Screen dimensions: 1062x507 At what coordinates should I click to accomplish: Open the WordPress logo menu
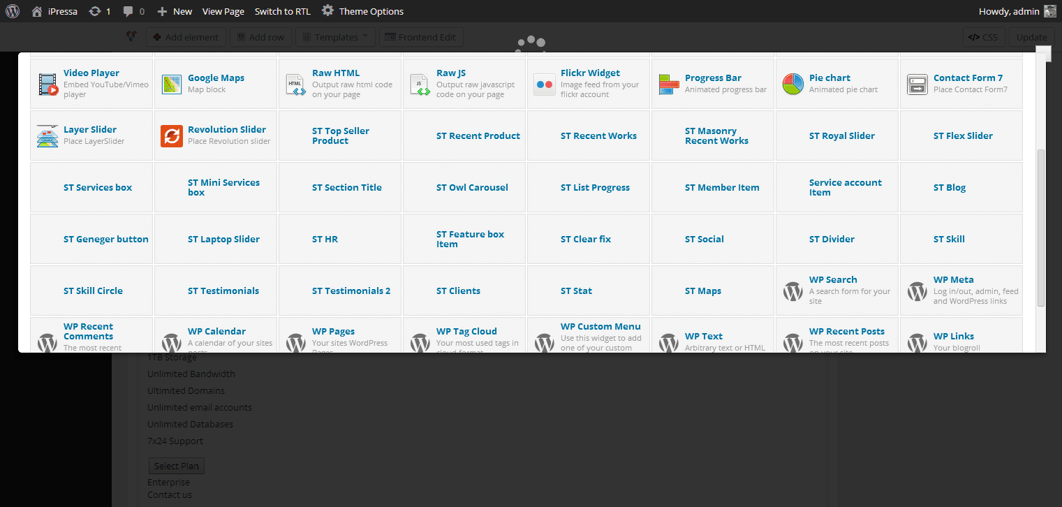pos(13,11)
